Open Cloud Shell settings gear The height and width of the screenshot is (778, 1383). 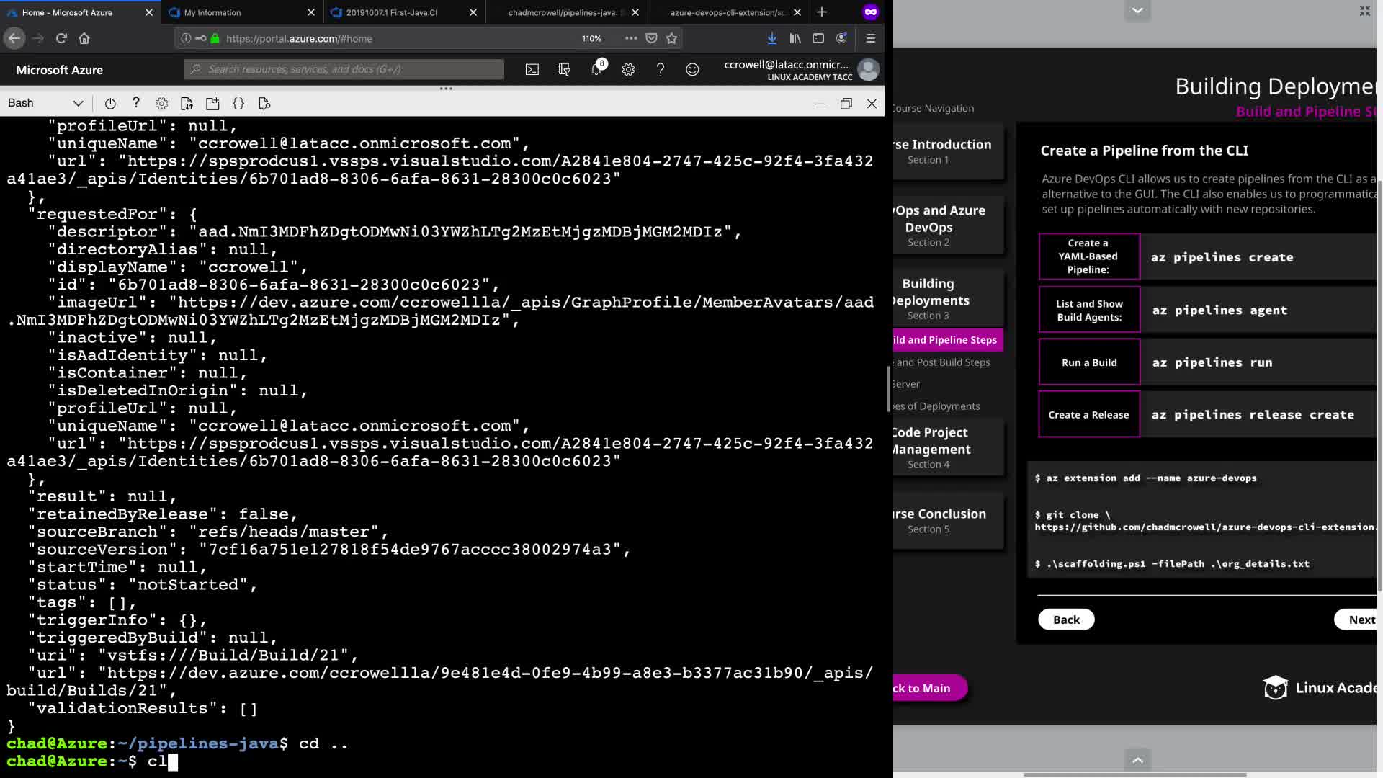[x=161, y=104]
